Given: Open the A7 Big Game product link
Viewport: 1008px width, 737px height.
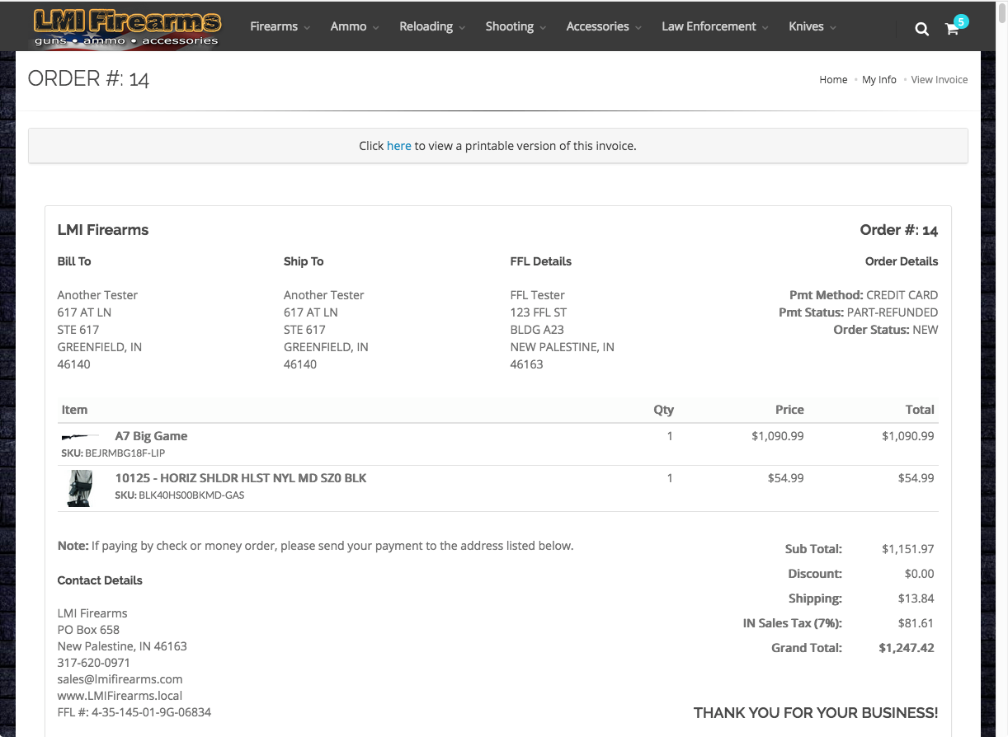Looking at the screenshot, I should pos(151,436).
